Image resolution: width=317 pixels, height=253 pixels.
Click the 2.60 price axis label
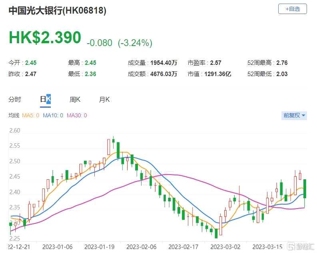[x=15, y=131]
